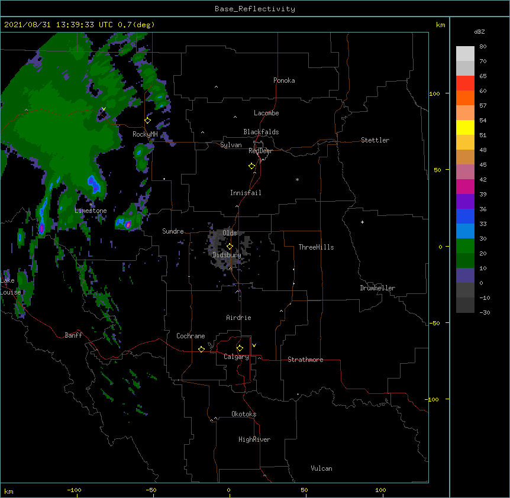Click the Olds town label
Image resolution: width=510 pixels, height=498 pixels.
point(230,233)
